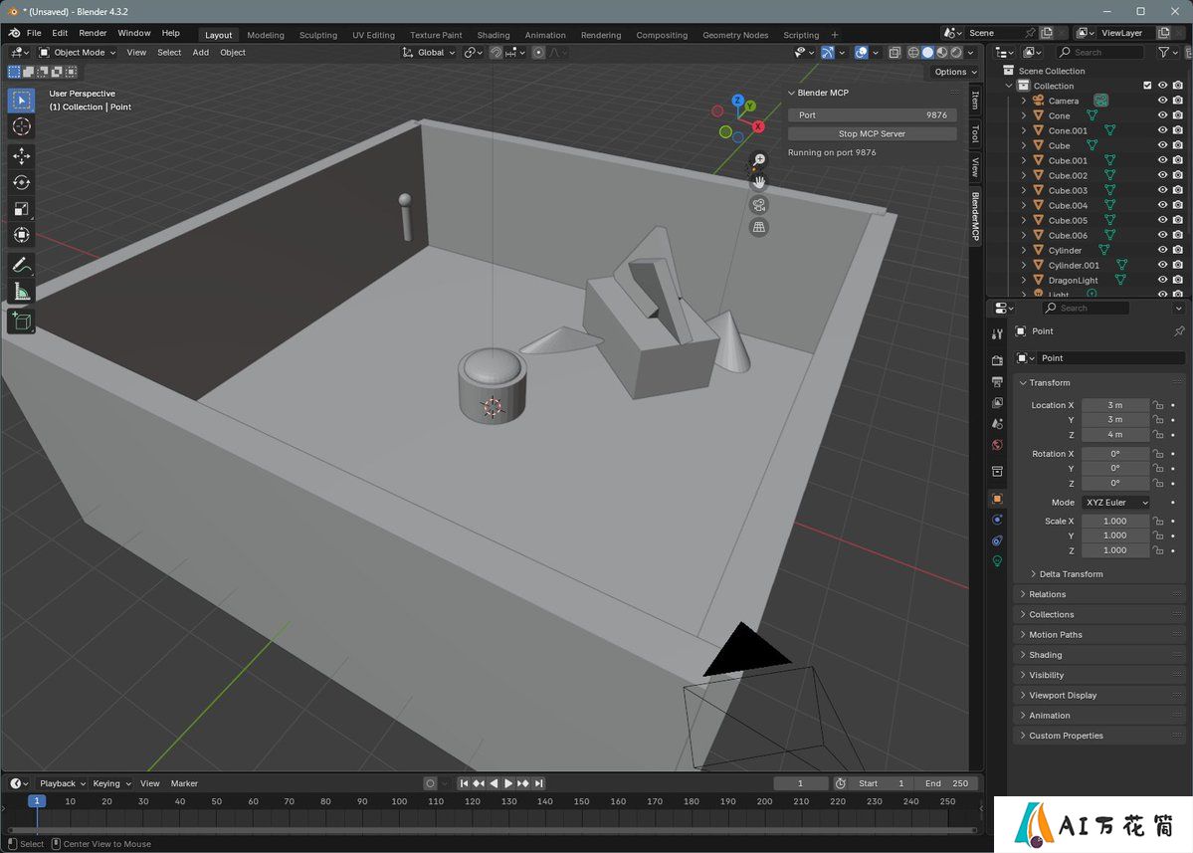Lock the Location X value

point(1158,405)
